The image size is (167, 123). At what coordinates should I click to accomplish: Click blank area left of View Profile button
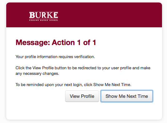click(41, 96)
